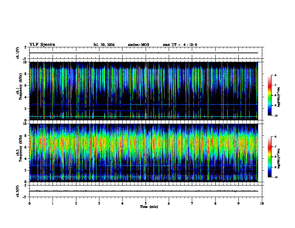The width and height of the screenshot is (295, 228).
Task: Click time axis tick label "3"
Action: (x=99, y=203)
